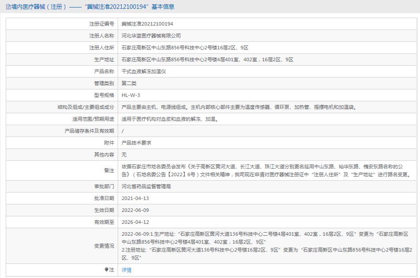Viewport: 420px width, 278px height.
Task: Click the marker icon beside 注 label
Action: (x=106, y=270)
